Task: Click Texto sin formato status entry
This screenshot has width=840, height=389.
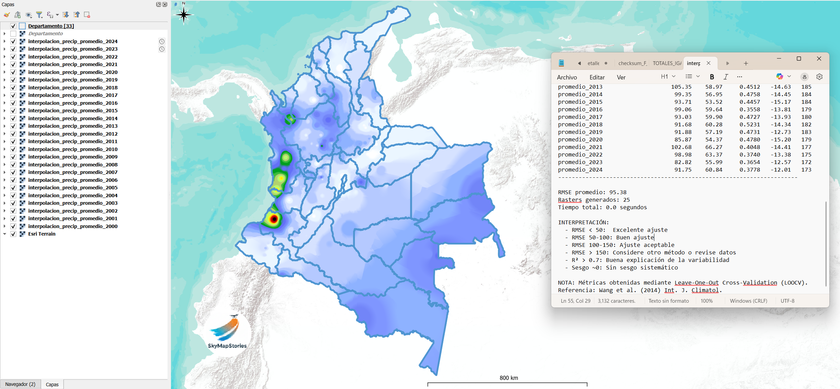Action: (x=668, y=301)
